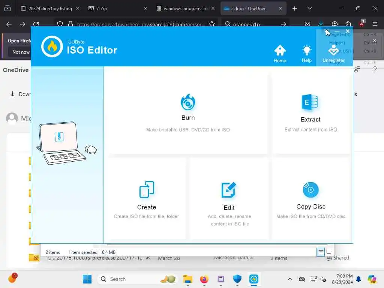Click the purple app icon in taskbar

220,279
